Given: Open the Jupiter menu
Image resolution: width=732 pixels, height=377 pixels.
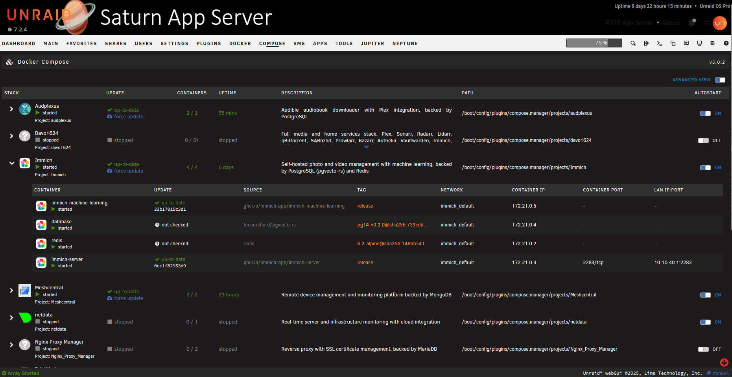Looking at the screenshot, I should tap(372, 44).
